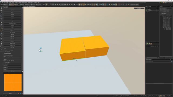
Task: Open the orange build dropdown at top right
Action: coord(165,2)
